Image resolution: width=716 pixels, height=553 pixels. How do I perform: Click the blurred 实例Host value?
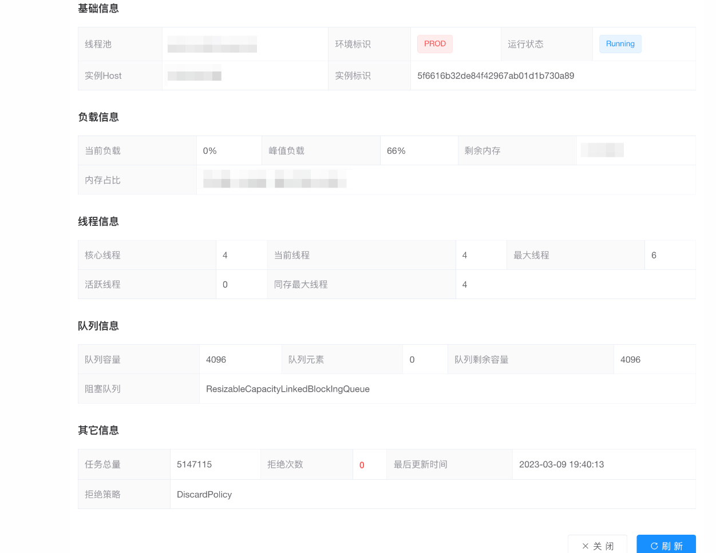pos(194,76)
